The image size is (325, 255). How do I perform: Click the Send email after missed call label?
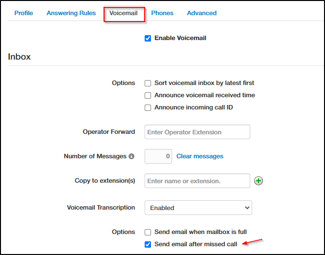195,244
